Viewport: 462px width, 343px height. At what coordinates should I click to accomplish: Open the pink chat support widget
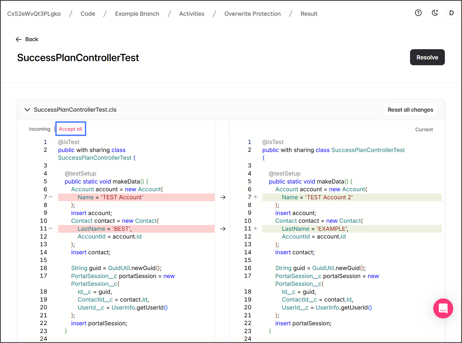pyautogui.click(x=443, y=308)
